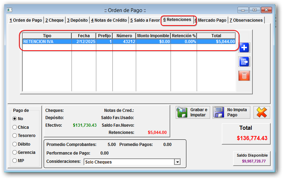Screen dimensions: 283x179
Task: Click the edit retention icon
Action: click(x=244, y=62)
